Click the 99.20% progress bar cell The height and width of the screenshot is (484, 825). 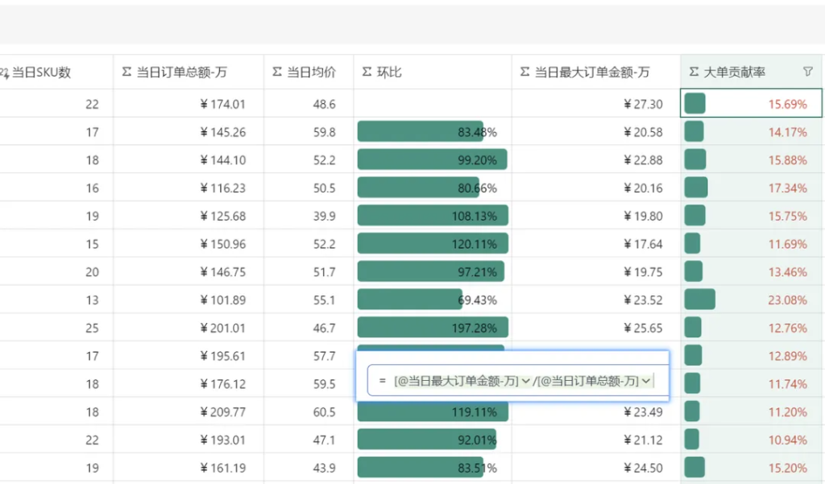point(433,159)
